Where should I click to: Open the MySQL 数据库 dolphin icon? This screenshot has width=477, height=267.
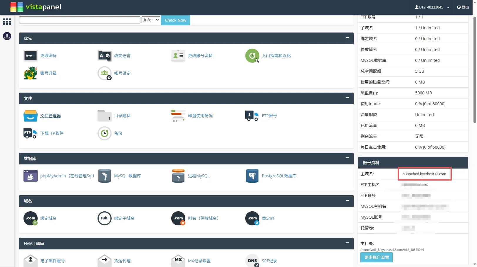click(x=104, y=176)
